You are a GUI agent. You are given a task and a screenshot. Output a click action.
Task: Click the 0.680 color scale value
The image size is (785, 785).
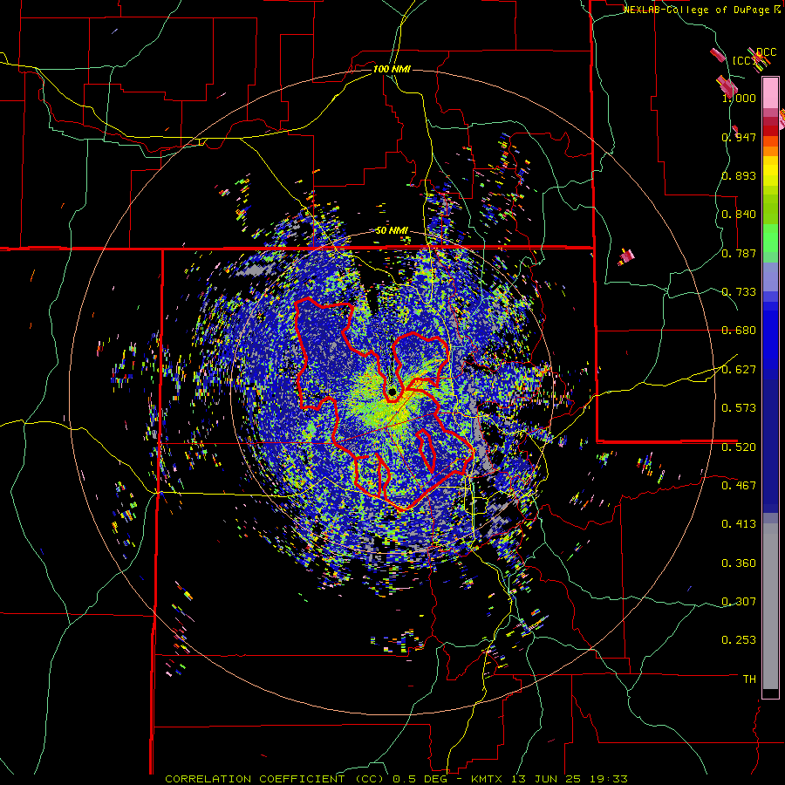point(739,331)
